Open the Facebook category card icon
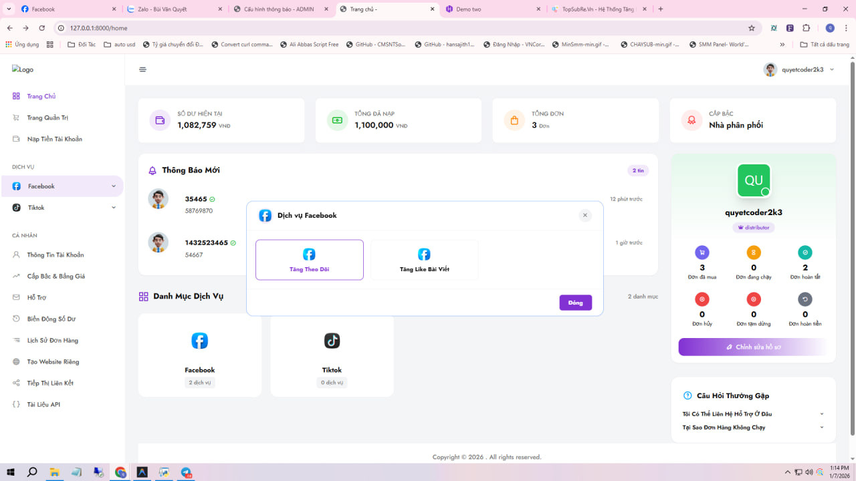856x481 pixels. point(199,341)
